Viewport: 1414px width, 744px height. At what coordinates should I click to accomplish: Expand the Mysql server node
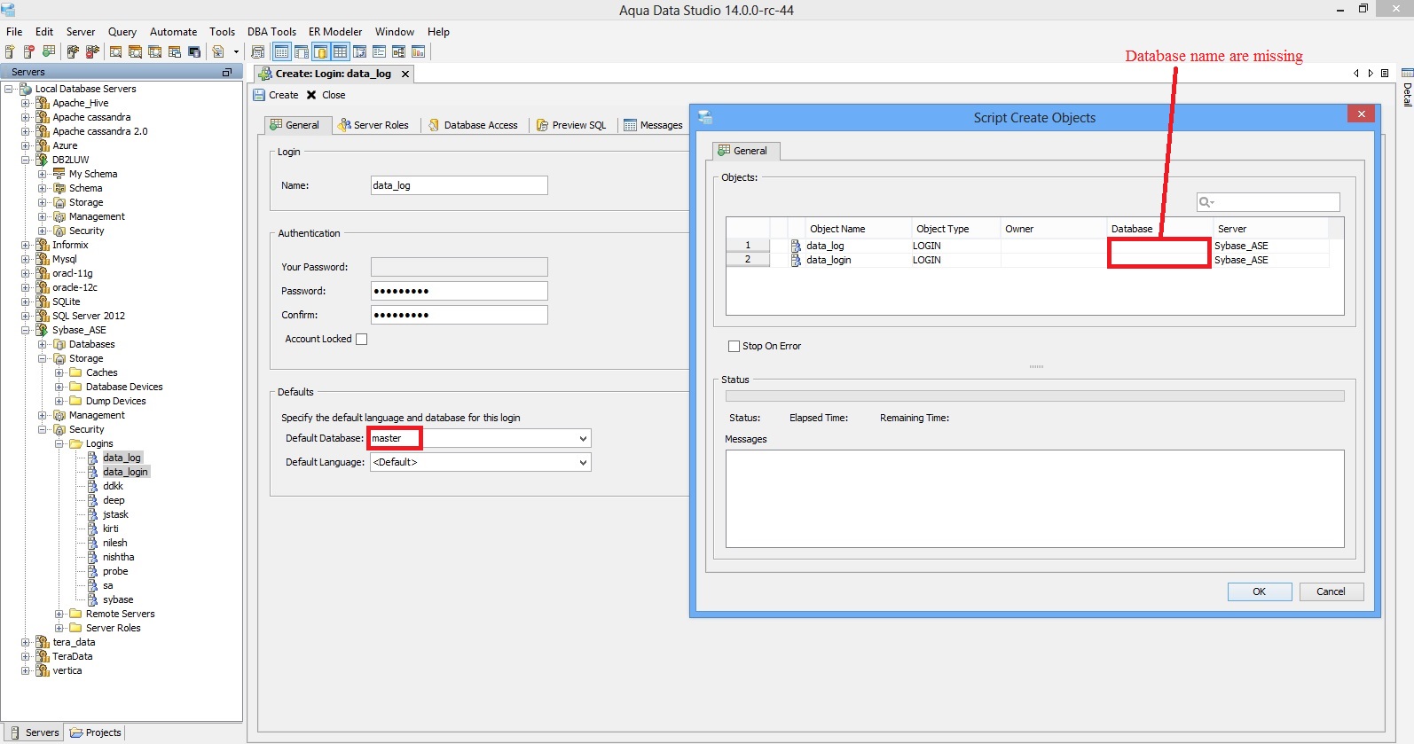coord(26,259)
